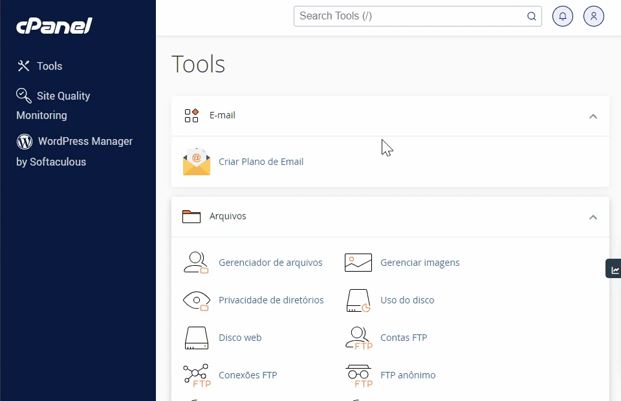Click the Privacidade de diretórios eye icon
The width and height of the screenshot is (621, 401).
196,300
